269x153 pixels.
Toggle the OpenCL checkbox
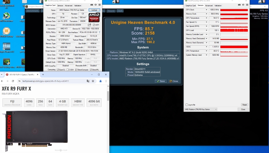58,70
